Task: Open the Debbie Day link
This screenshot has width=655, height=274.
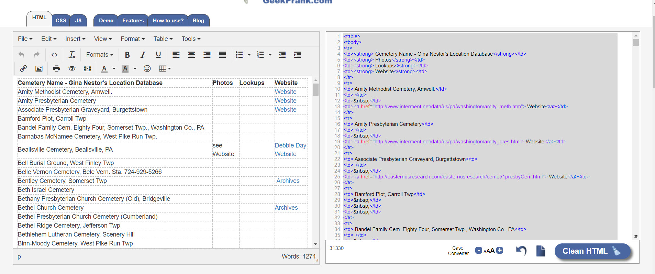Action: point(290,145)
